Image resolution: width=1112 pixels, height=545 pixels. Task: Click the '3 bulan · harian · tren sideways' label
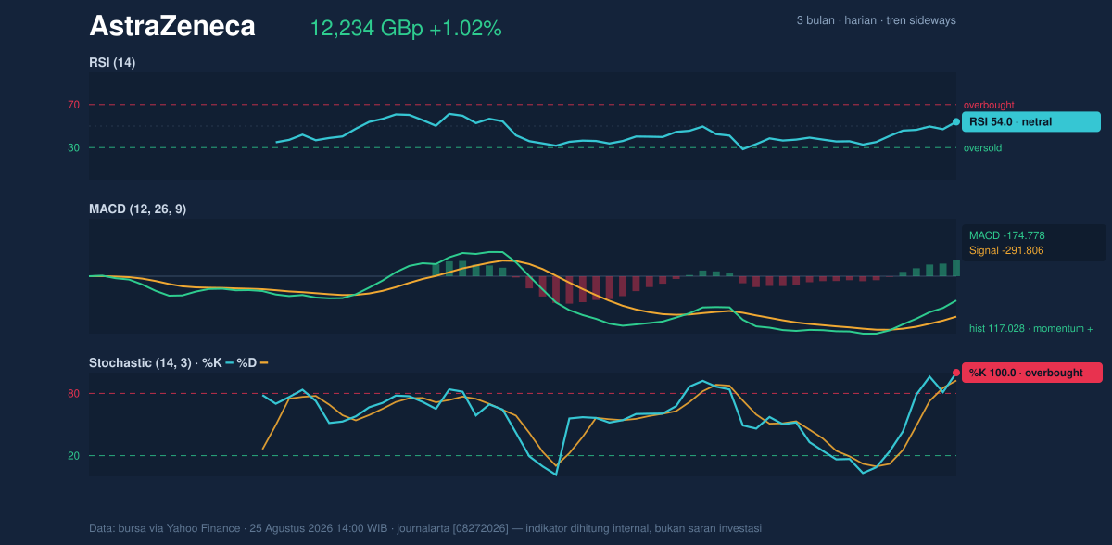(x=876, y=20)
